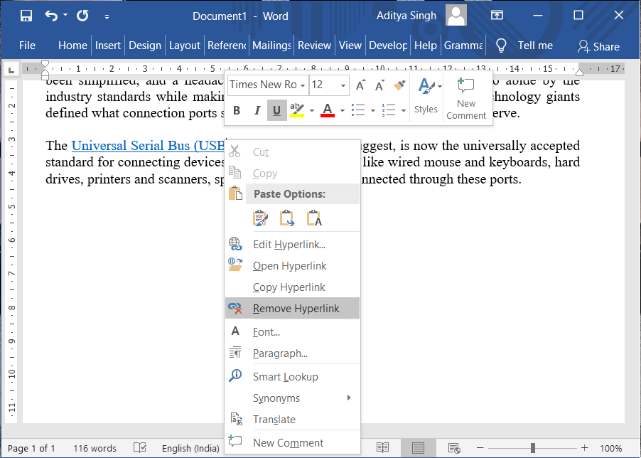
Task: Click the Share button
Action: (598, 46)
